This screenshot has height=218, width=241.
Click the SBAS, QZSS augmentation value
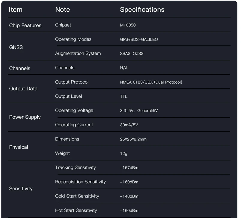click(x=132, y=54)
